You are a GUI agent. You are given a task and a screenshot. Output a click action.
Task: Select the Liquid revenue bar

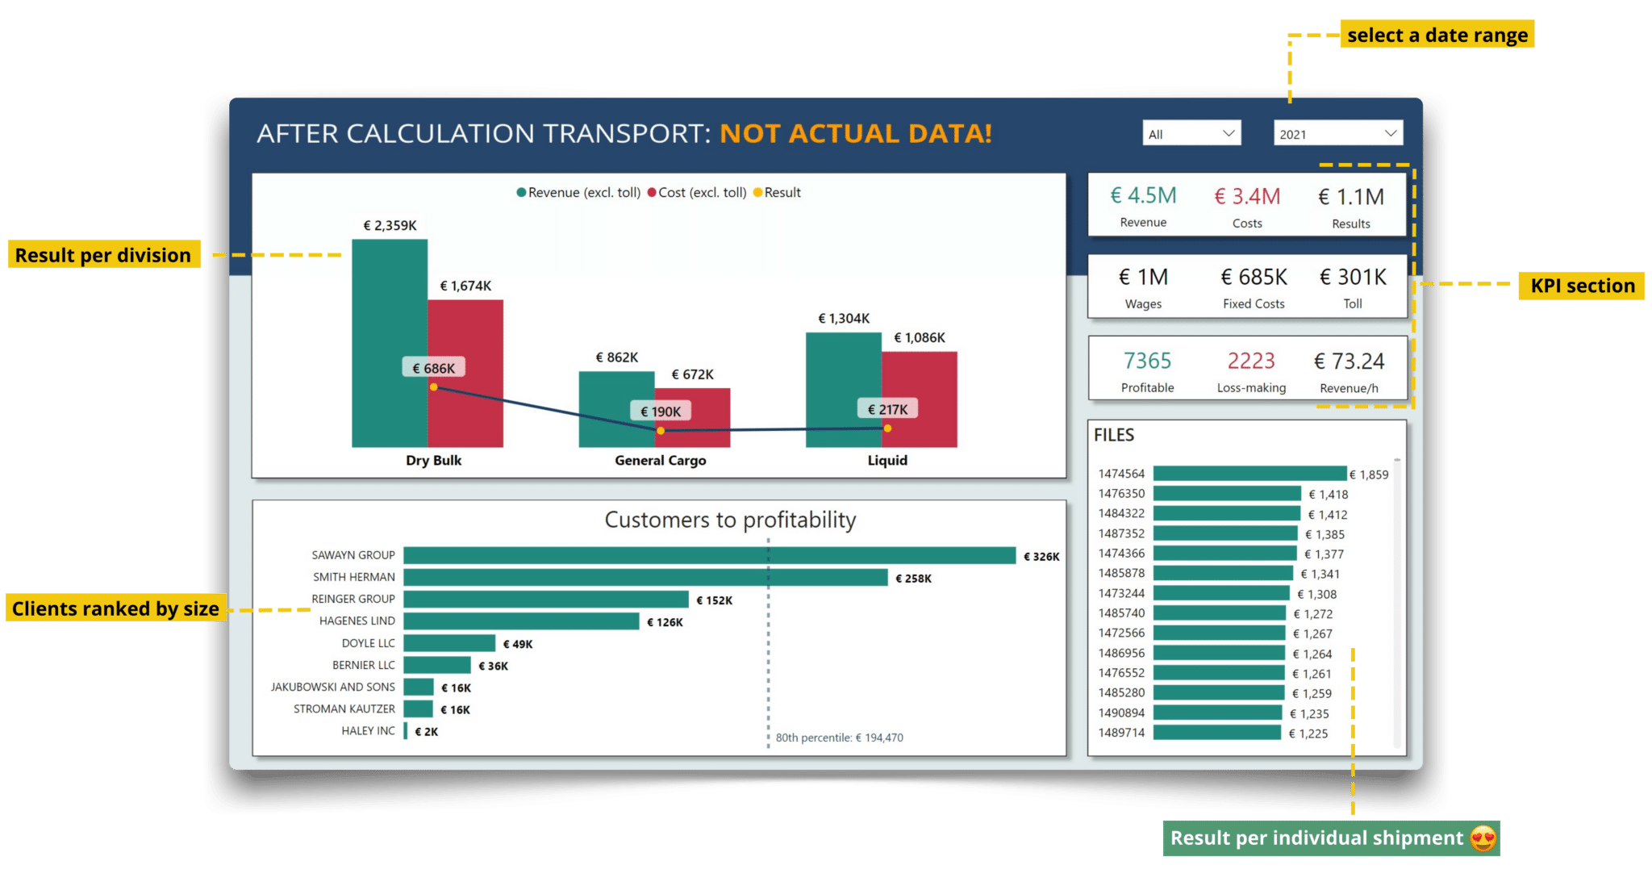[844, 390]
